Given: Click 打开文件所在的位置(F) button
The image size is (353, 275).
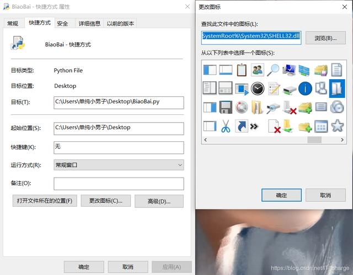Looking at the screenshot, I should click(45, 201).
